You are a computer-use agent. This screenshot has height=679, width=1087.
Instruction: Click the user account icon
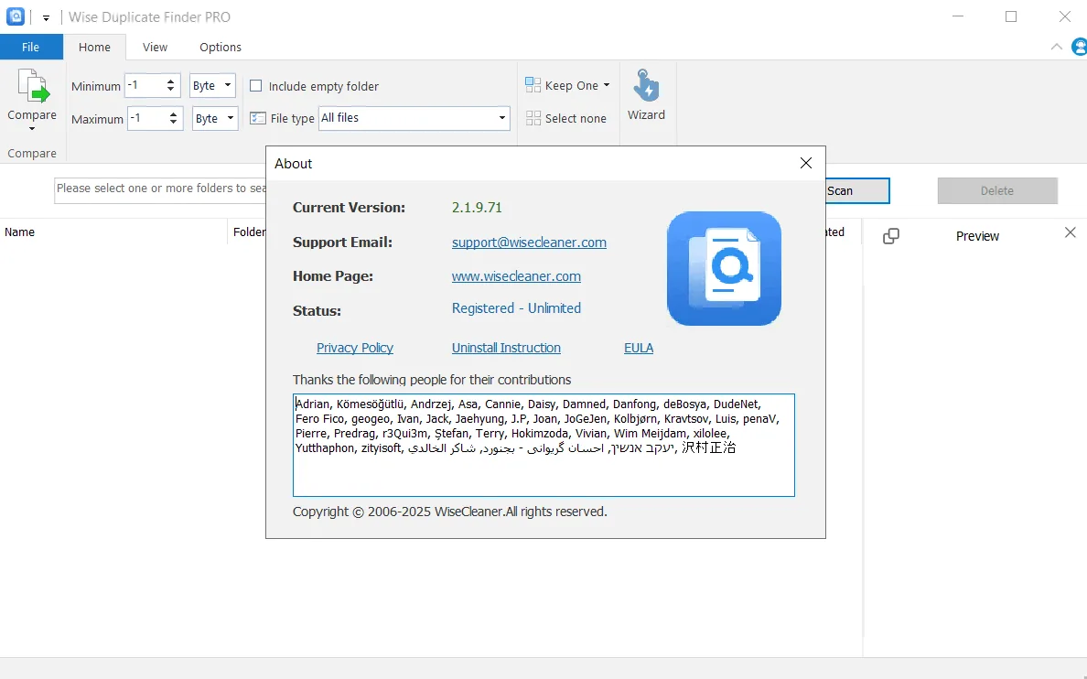click(1079, 47)
